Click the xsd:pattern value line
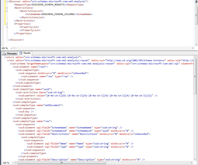Screen dimensions: 198x165 click(x=88, y=96)
